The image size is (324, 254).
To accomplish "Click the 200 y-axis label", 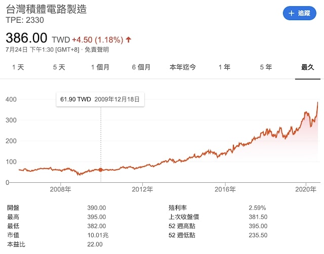I will pyautogui.click(x=11, y=141).
